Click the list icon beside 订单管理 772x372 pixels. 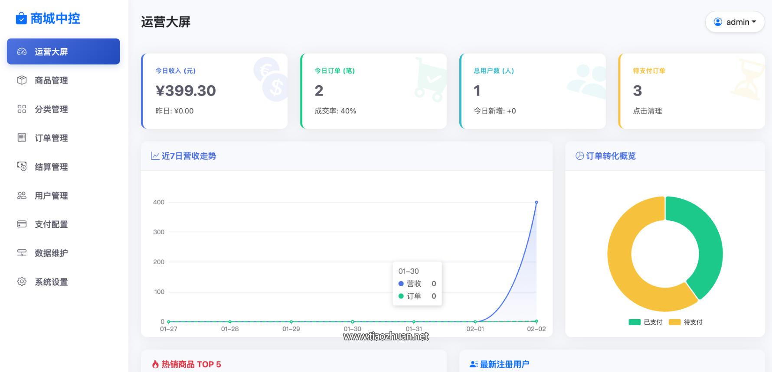(22, 138)
